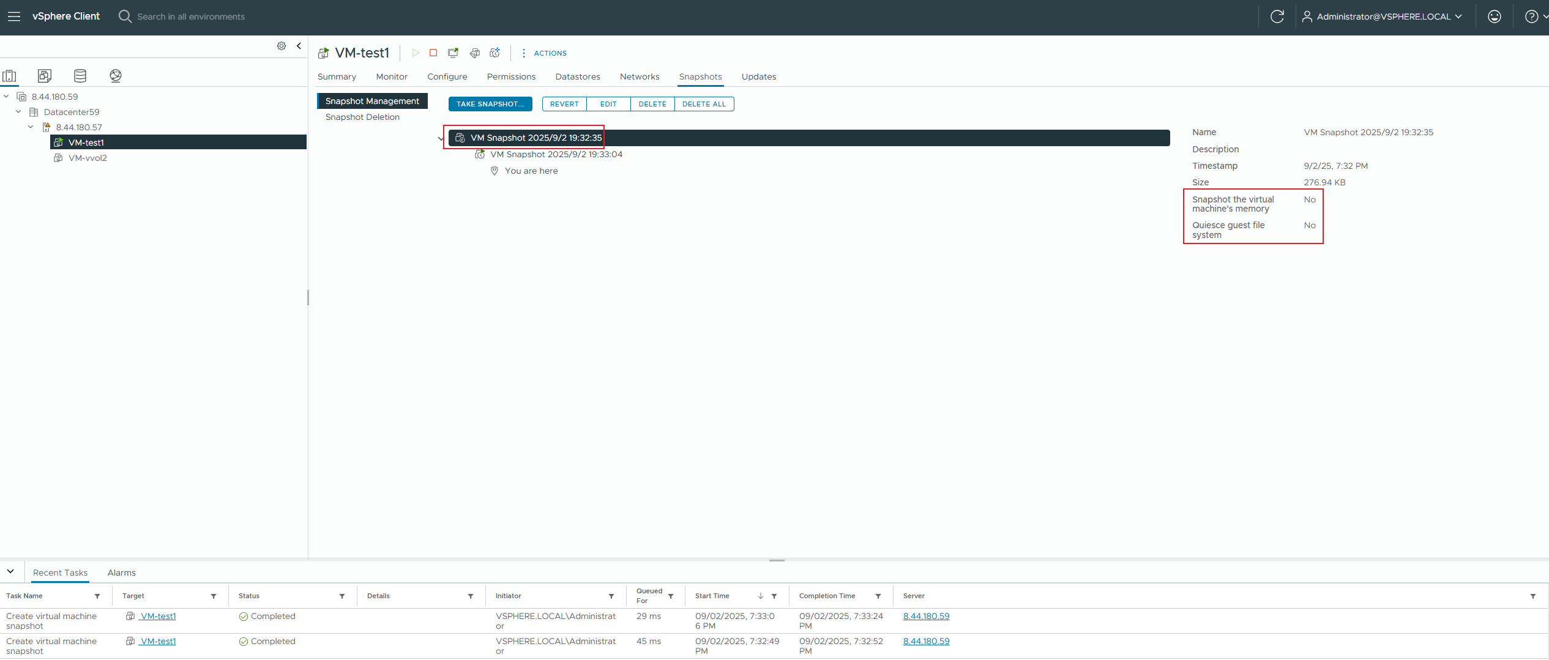Click the DELETE ALL button
The image size is (1549, 660).
coord(704,104)
